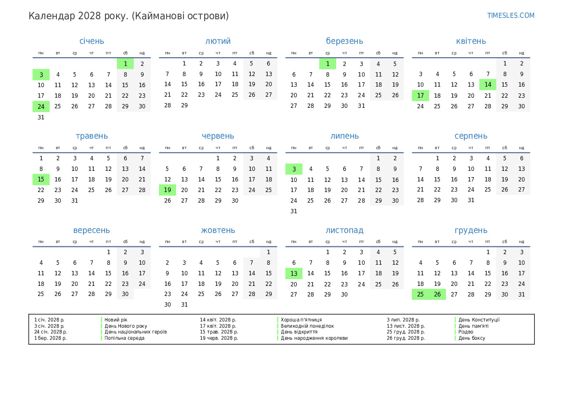Select the 'березень' month heading
The width and height of the screenshot is (563, 398).
coord(344,41)
